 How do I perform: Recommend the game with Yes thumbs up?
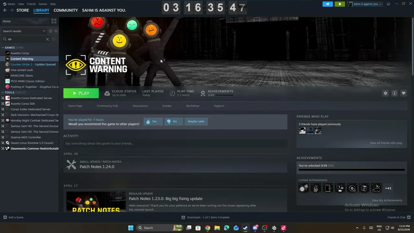[x=153, y=121]
